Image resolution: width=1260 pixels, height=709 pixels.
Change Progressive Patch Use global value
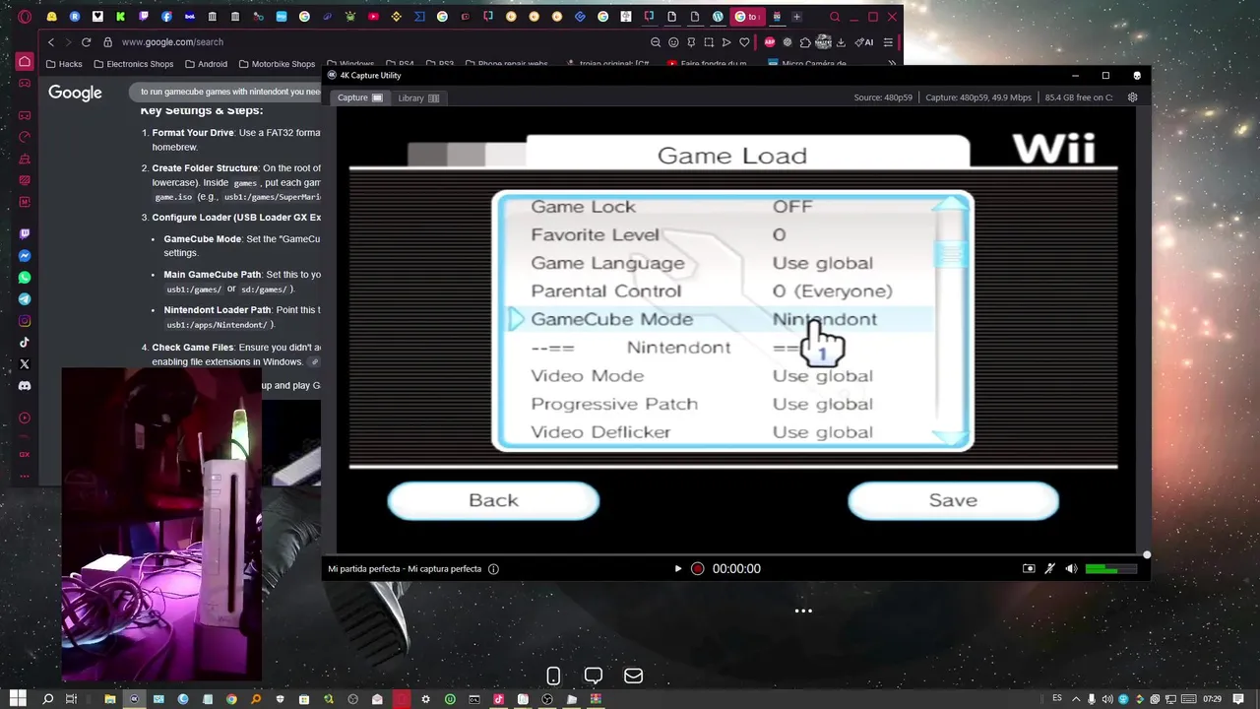[822, 404]
